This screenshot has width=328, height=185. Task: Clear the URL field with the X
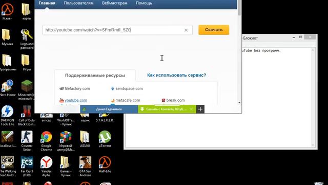tap(186, 30)
